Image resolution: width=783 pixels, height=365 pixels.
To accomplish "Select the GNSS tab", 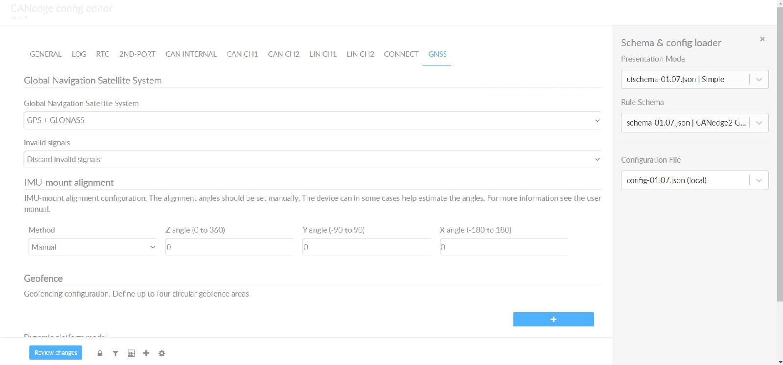I will point(438,54).
